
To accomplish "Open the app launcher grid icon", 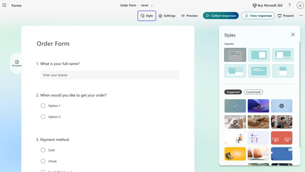I will 4,5.
